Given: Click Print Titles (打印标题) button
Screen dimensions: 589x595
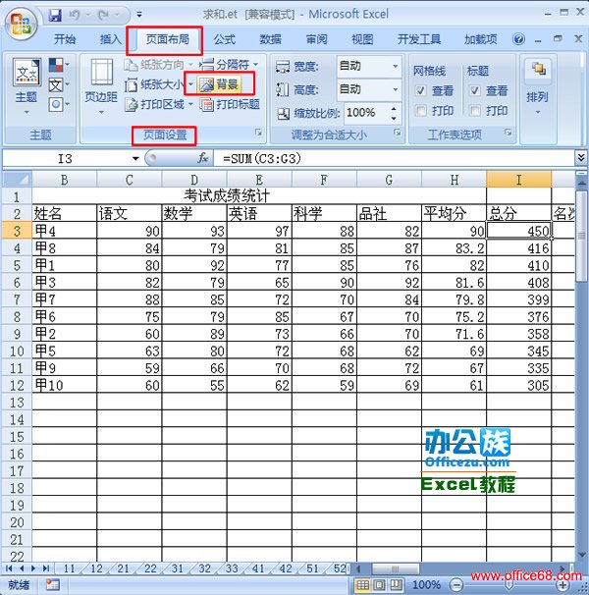Looking at the screenshot, I should 230,104.
